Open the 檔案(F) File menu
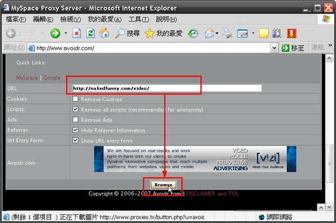 click(x=16, y=19)
